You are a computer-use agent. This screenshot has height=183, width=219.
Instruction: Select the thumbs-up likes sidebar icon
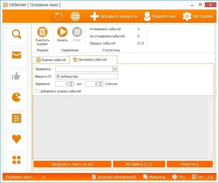[x=17, y=79]
